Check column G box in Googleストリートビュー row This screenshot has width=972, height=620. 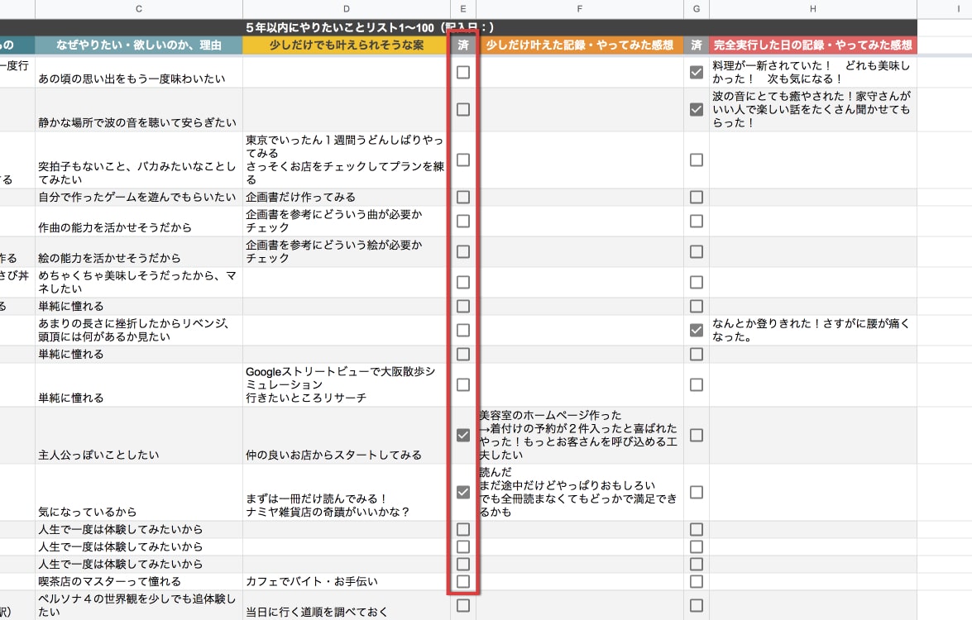point(697,384)
